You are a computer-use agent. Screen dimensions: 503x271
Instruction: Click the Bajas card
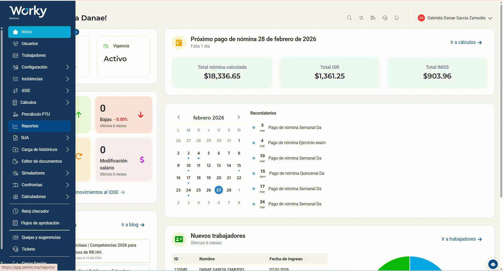(x=124, y=115)
